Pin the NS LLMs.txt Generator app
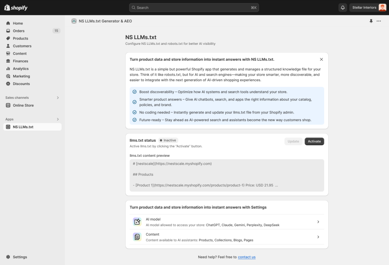389x265 pixels. [x=371, y=21]
